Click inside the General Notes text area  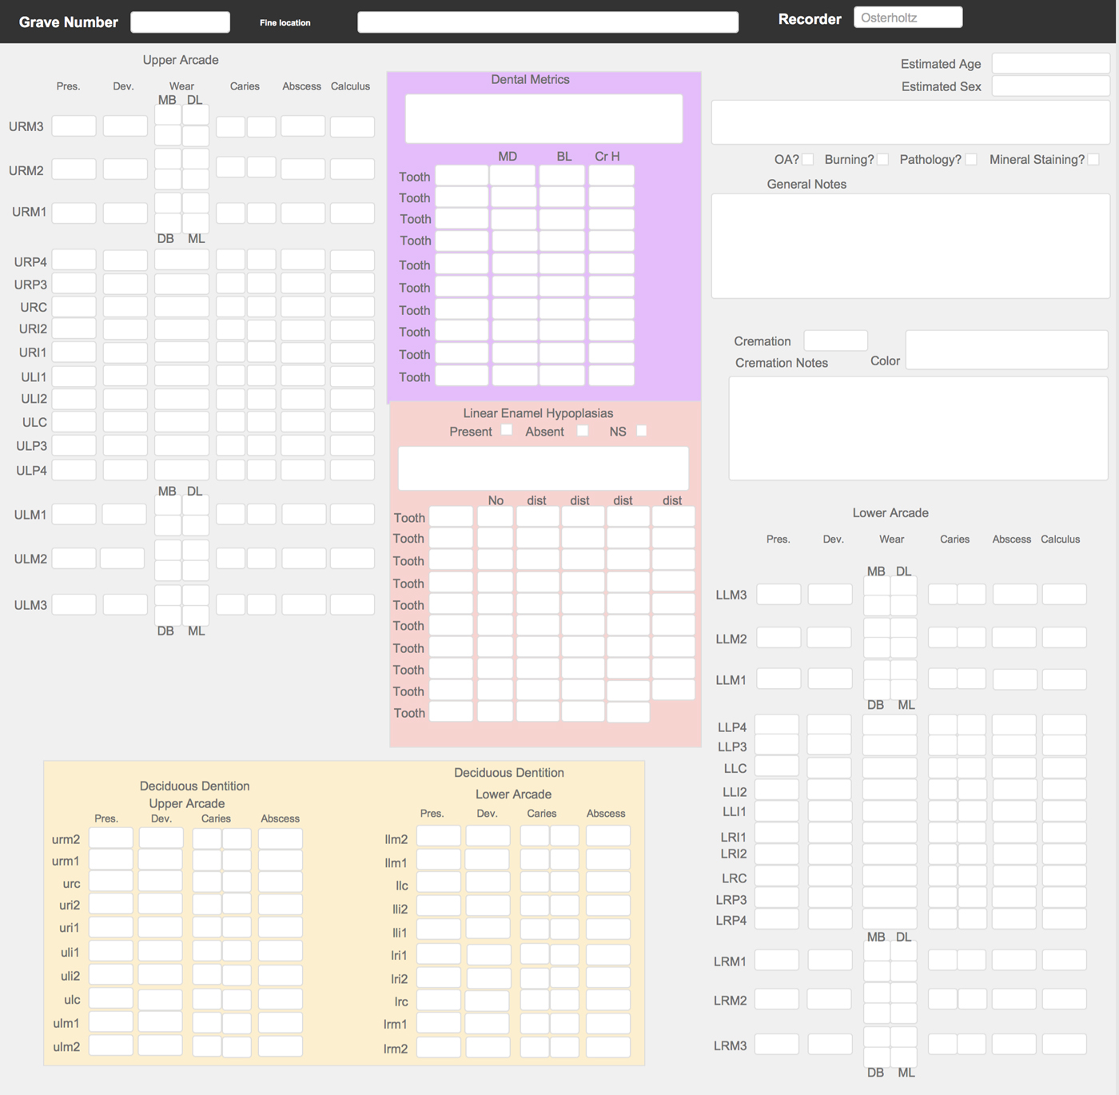tap(910, 245)
